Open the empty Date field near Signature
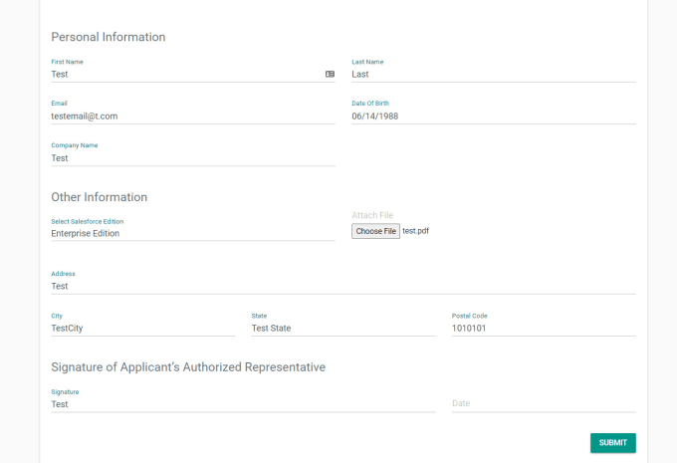This screenshot has width=677, height=463. 544,403
